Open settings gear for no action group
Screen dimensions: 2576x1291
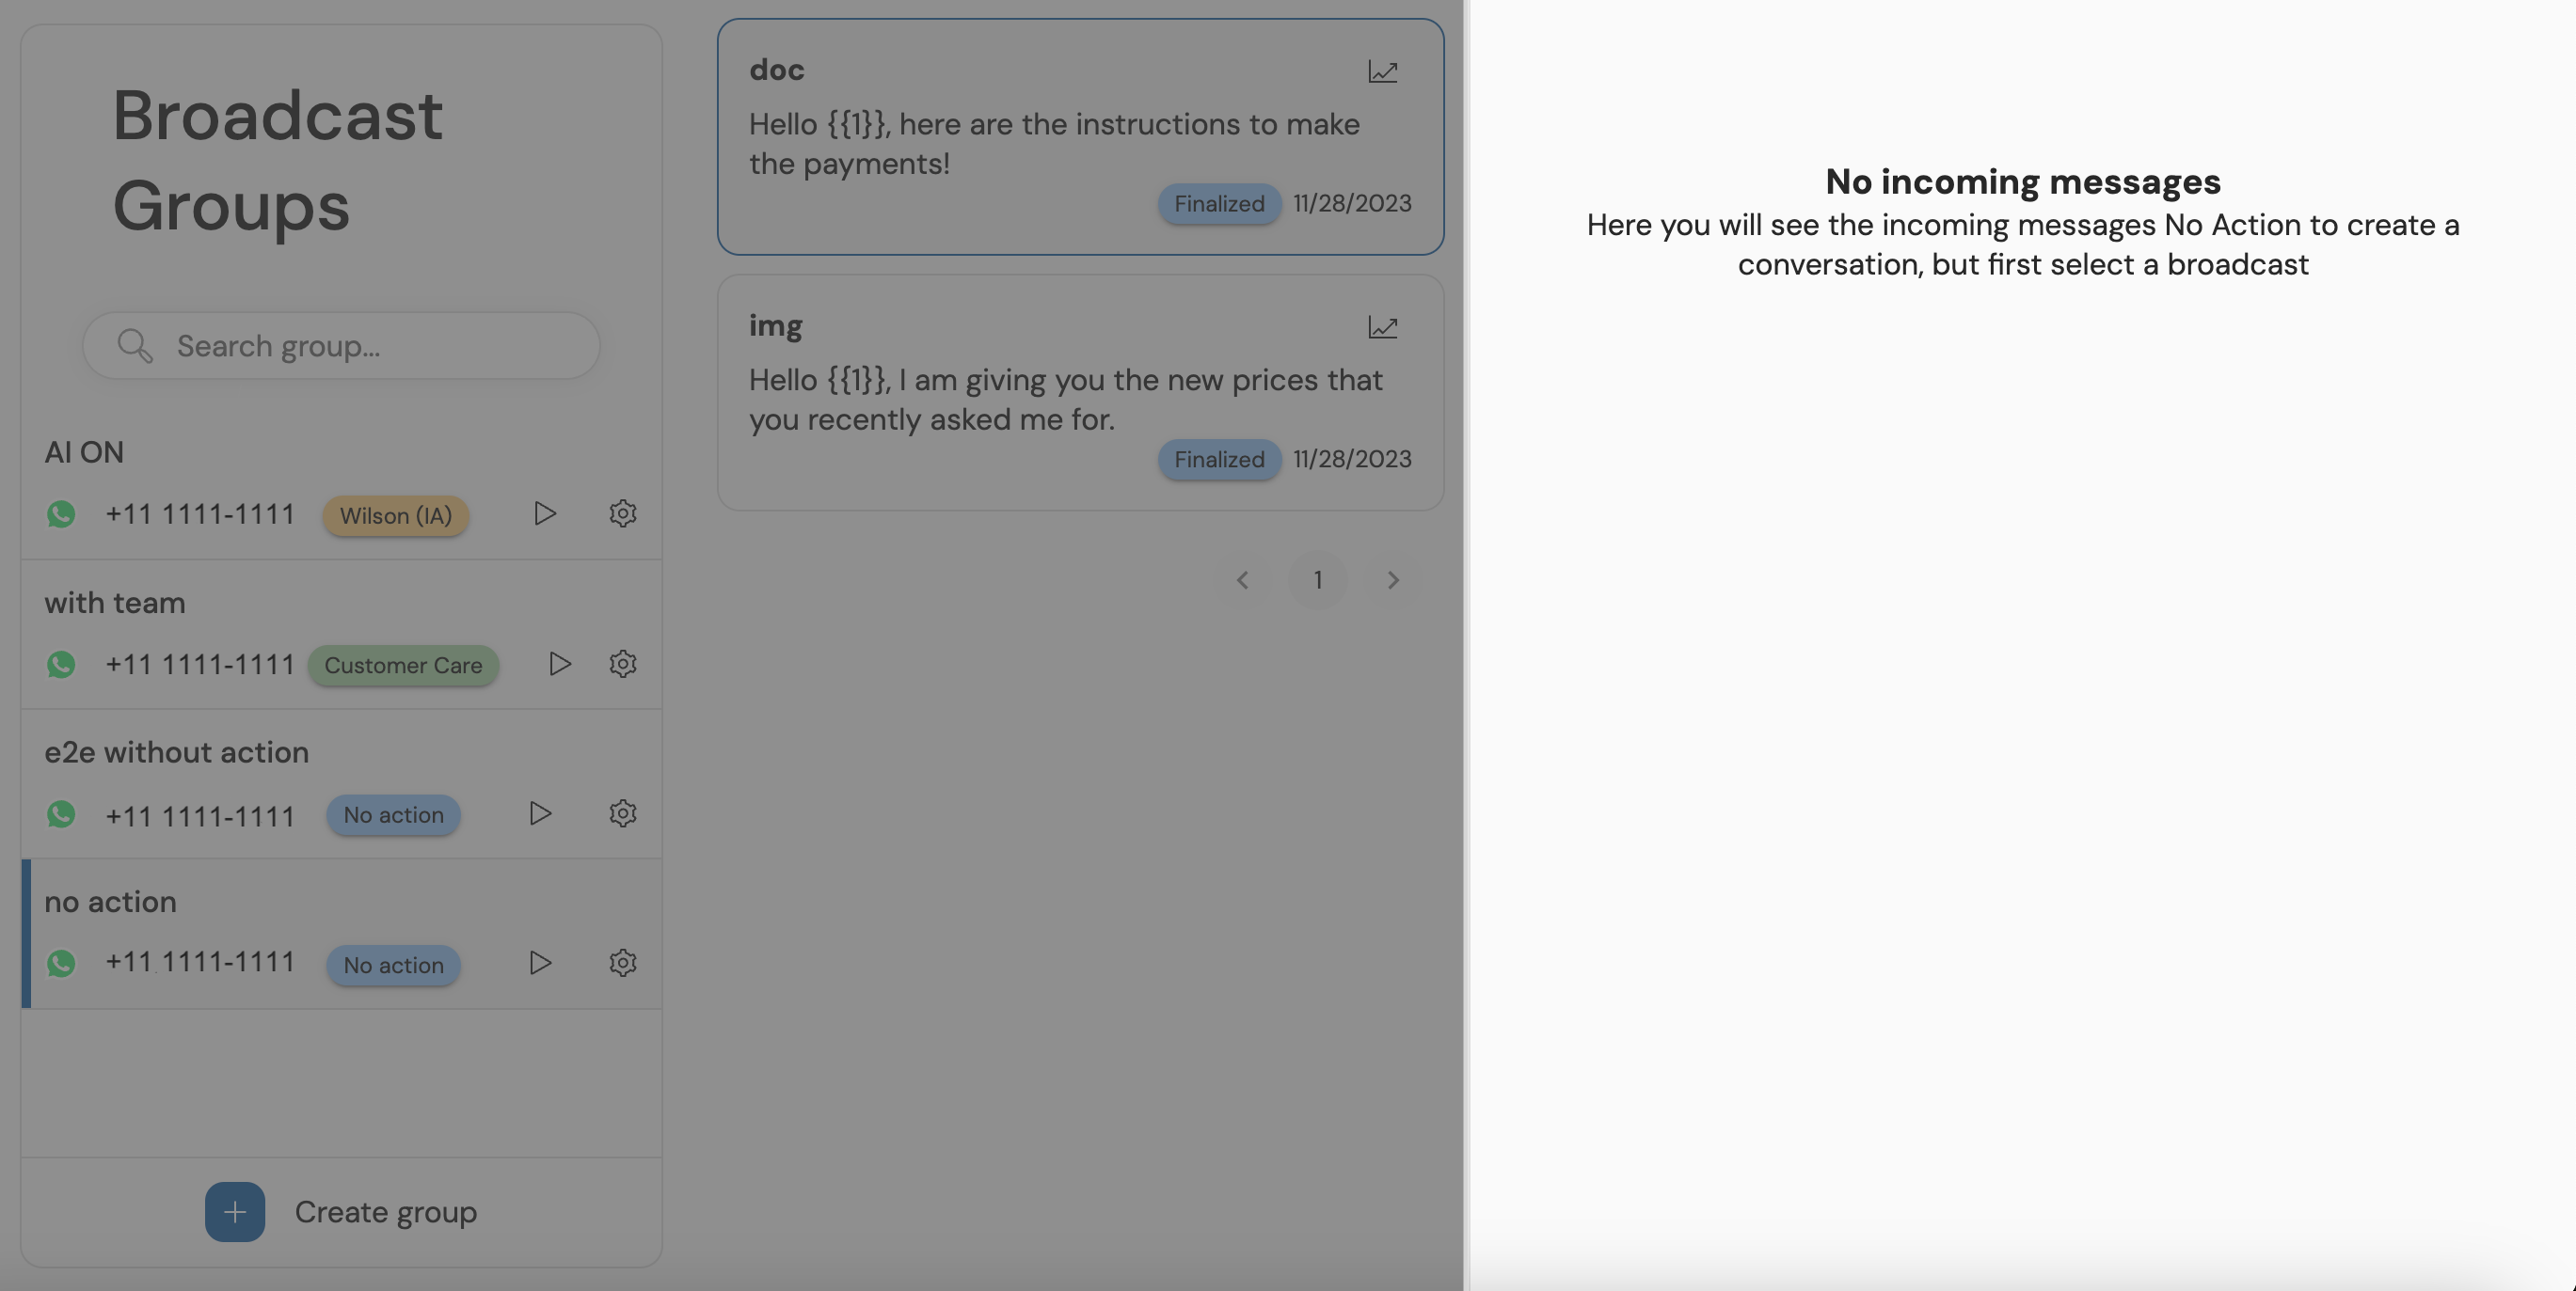[622, 963]
